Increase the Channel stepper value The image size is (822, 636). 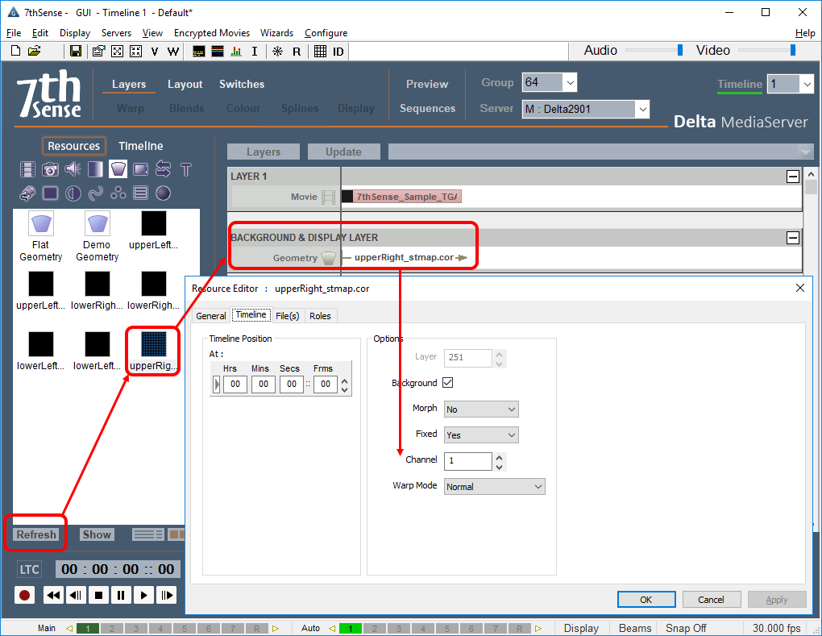point(499,457)
